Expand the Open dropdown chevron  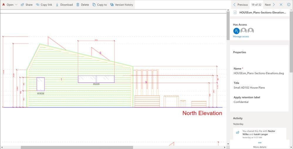16,5
